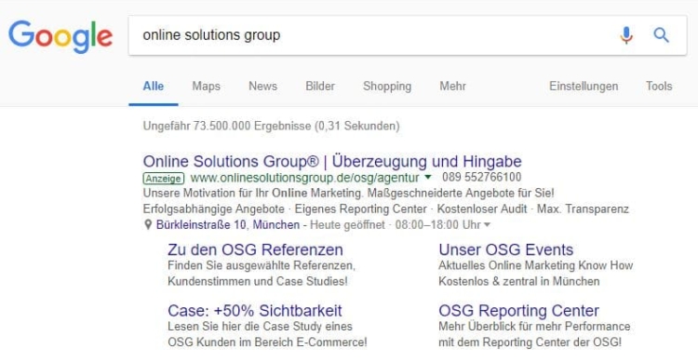Click 'Finden Sie ausgewählte Referenzen,' text
The height and width of the screenshot is (363, 698).
pyautogui.click(x=262, y=266)
